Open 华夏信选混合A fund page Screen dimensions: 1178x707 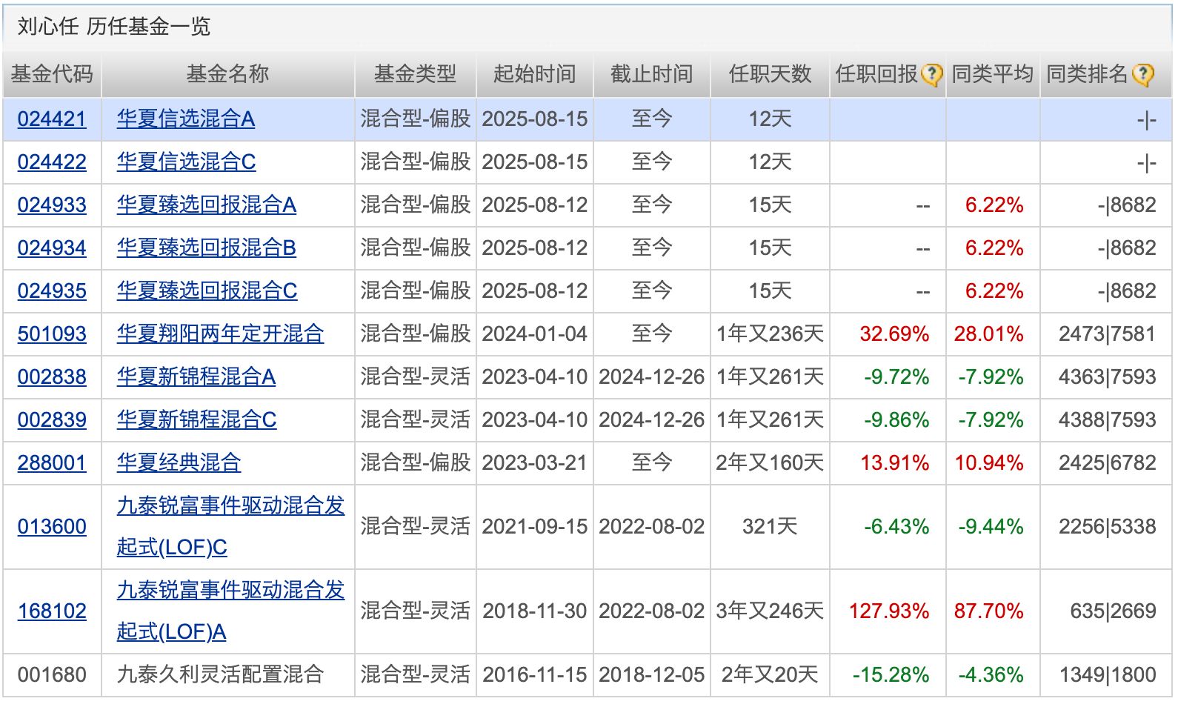[185, 119]
